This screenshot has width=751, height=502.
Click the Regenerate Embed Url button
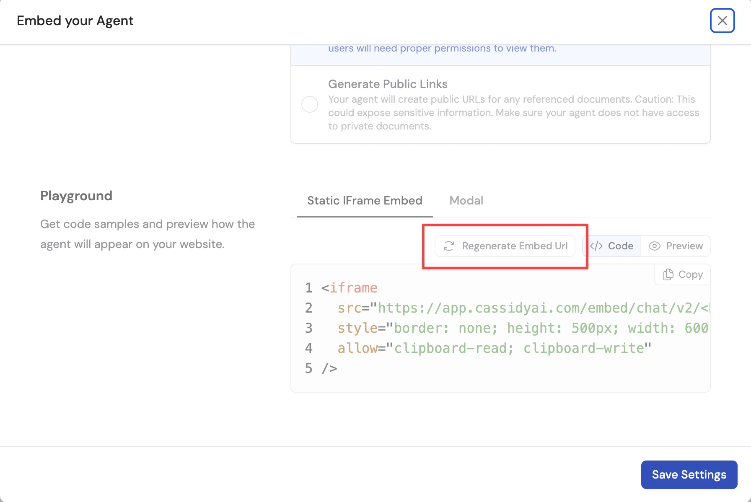coord(505,246)
